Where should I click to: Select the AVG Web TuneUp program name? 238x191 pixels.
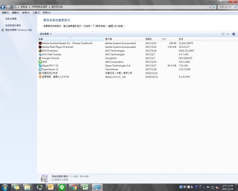(x=52, y=54)
